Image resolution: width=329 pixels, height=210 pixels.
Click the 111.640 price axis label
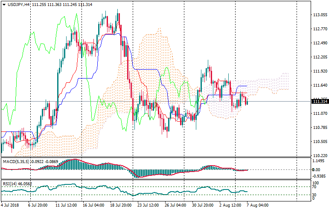[x=320, y=85]
